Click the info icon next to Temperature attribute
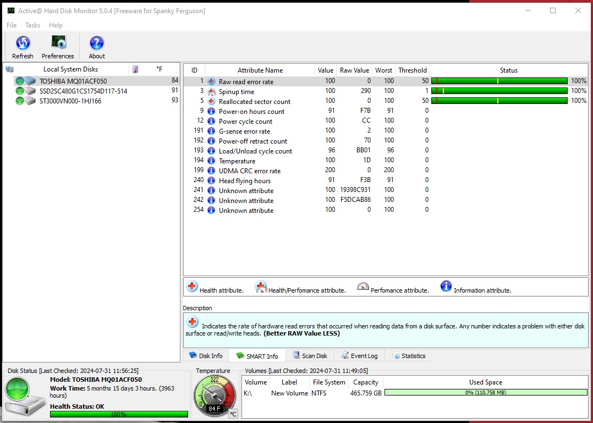Viewport: 593px width, 423px height. [x=211, y=161]
